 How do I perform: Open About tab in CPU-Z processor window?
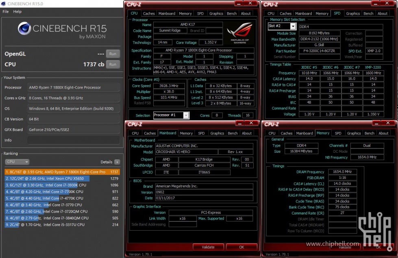(x=246, y=14)
